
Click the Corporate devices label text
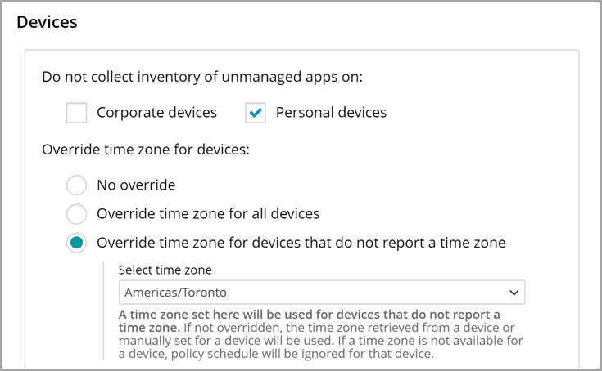click(156, 113)
